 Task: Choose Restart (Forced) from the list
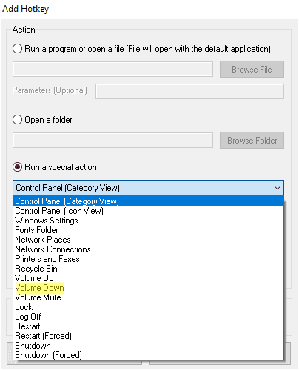[x=148, y=336]
